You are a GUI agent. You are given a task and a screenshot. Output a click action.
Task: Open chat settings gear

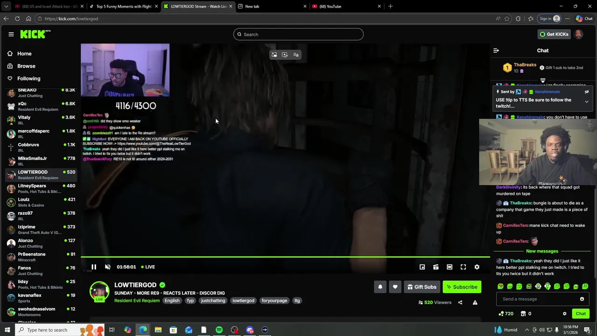point(564,314)
